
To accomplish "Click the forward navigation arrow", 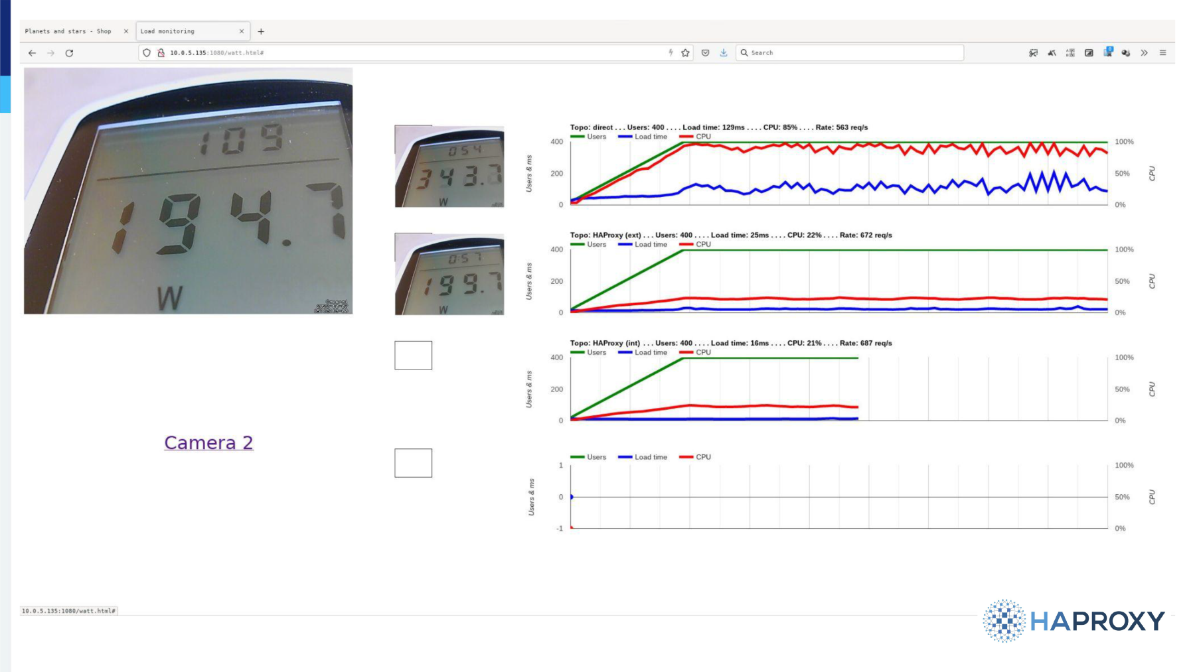I will coord(50,53).
